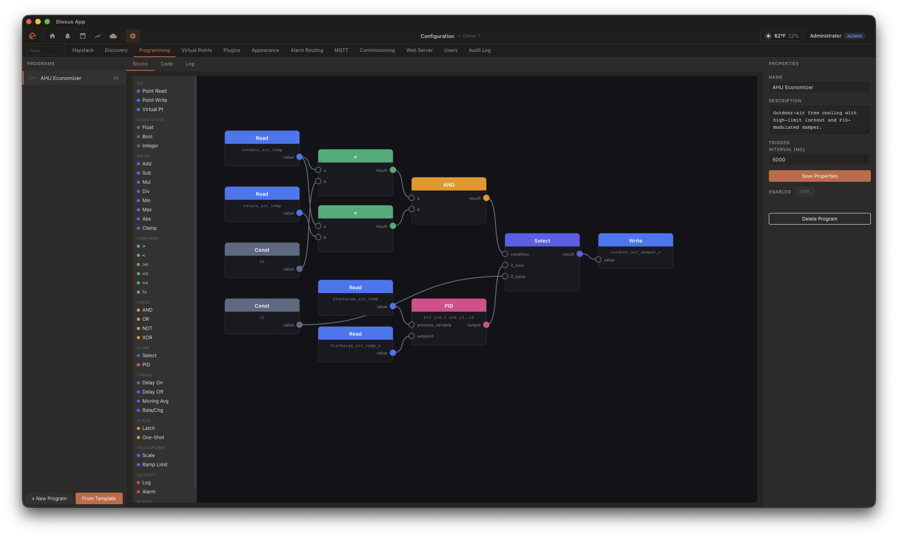Screen dimensions: 898x537
Task: Click the weather sun icon widget
Action: coord(768,36)
